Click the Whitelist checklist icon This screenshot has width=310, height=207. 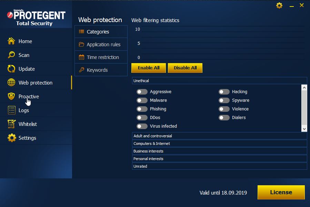11,124
